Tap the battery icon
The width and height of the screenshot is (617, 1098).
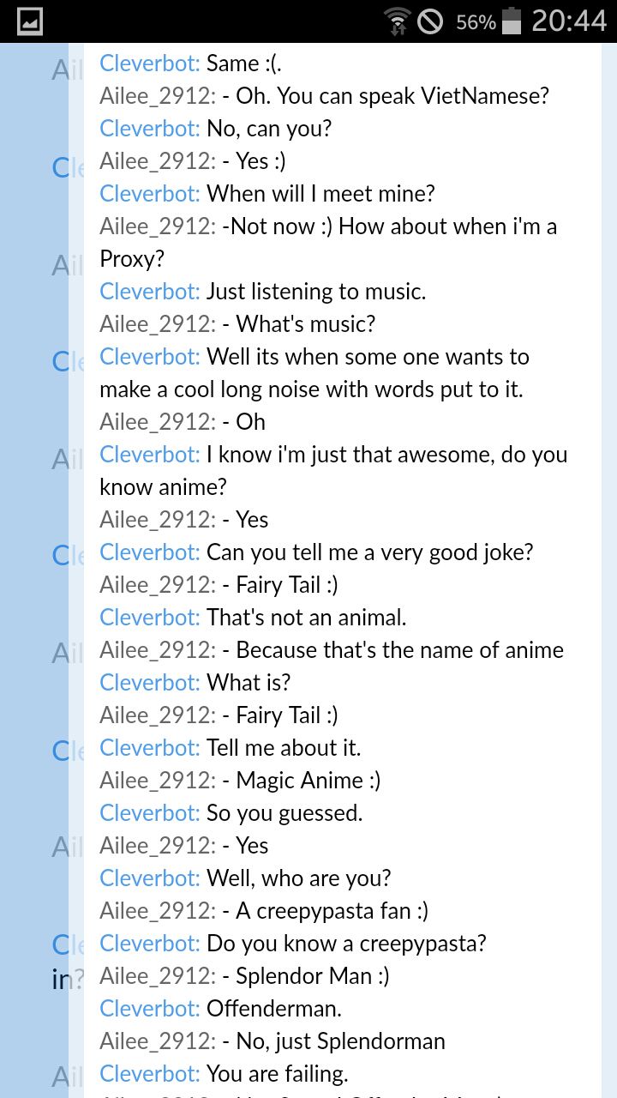point(512,21)
